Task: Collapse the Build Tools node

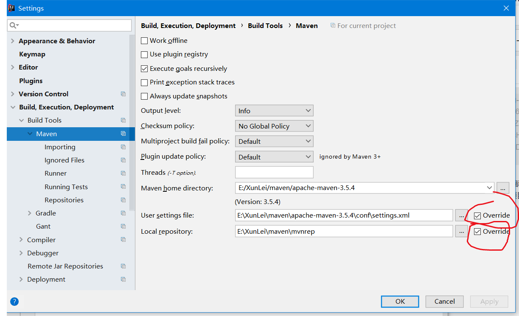Action: coord(21,120)
